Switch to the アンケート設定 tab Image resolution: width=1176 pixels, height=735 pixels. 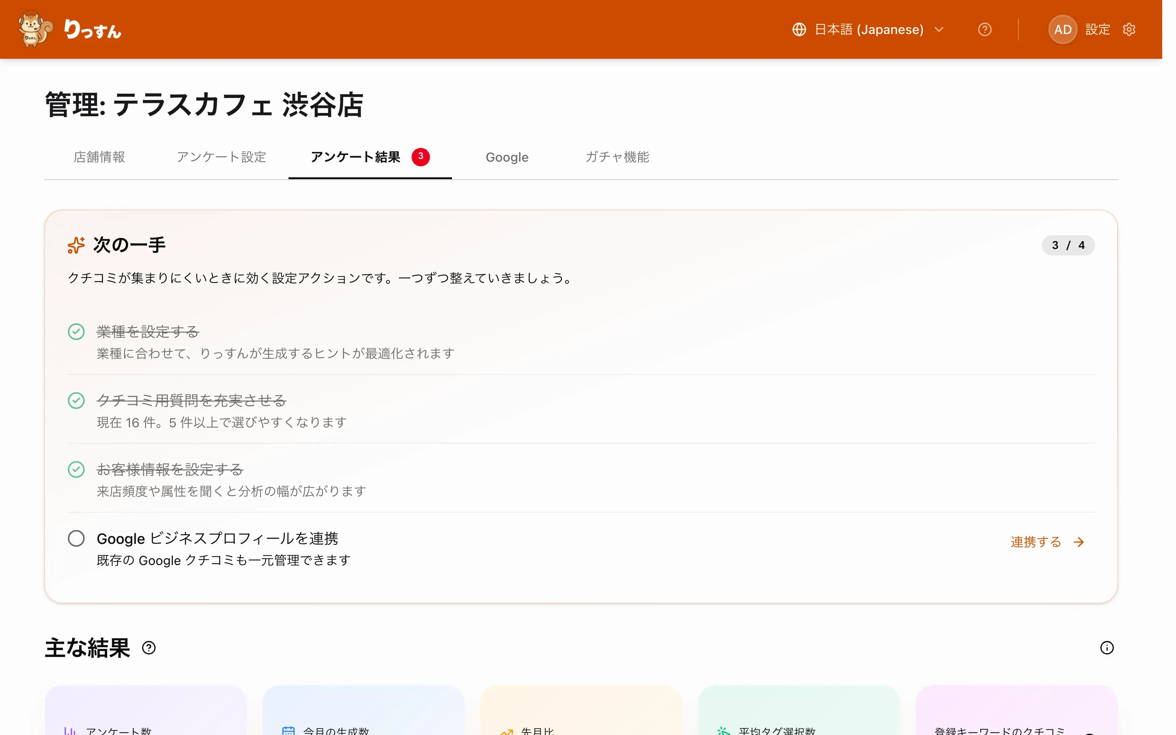tap(221, 157)
